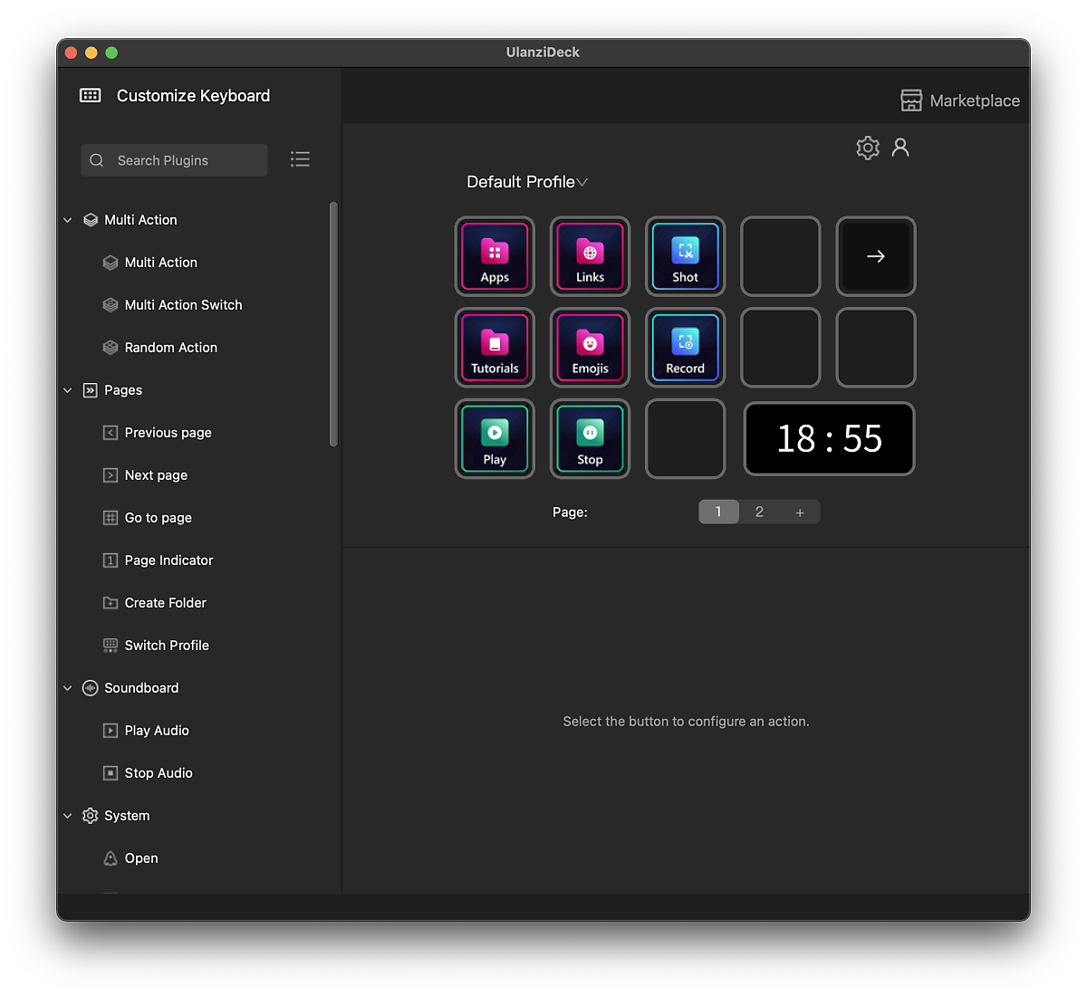Focus the Search Plugins field
This screenshot has height=996, width=1087.
(174, 160)
